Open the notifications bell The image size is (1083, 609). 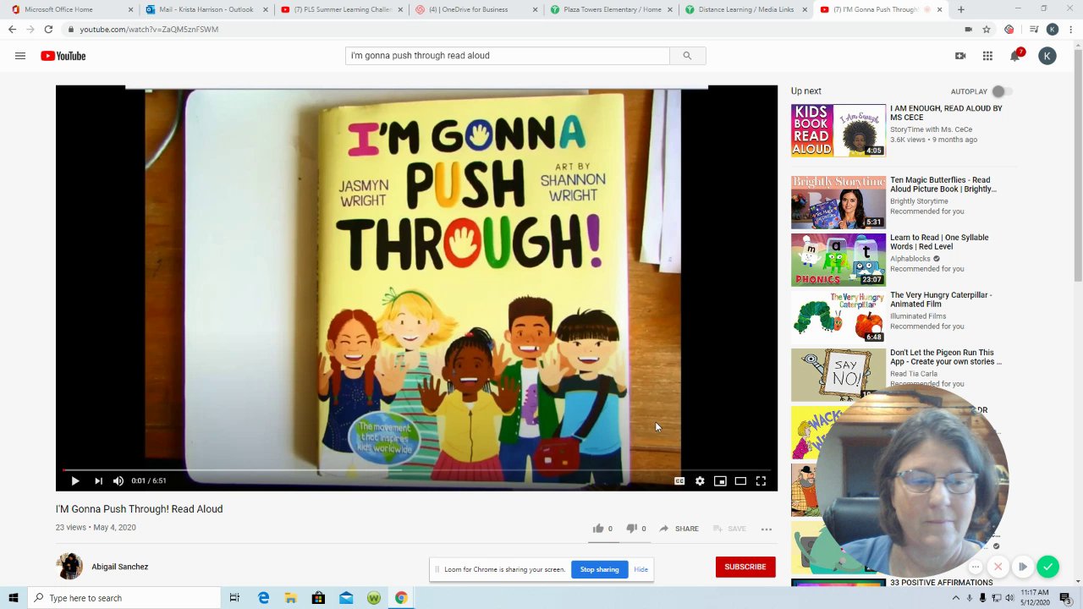[x=1015, y=56]
